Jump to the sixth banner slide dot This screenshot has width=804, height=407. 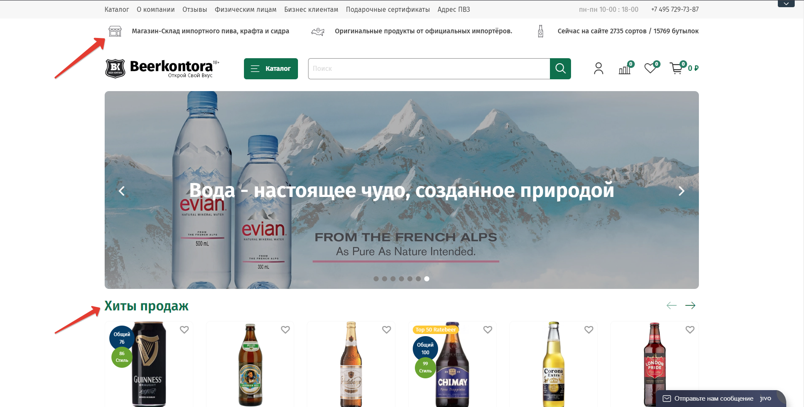(418, 279)
